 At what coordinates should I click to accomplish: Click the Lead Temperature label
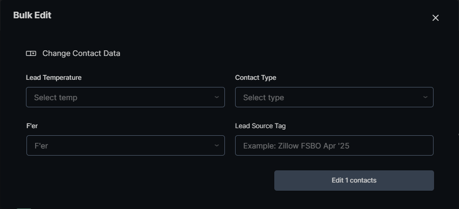[x=53, y=78]
